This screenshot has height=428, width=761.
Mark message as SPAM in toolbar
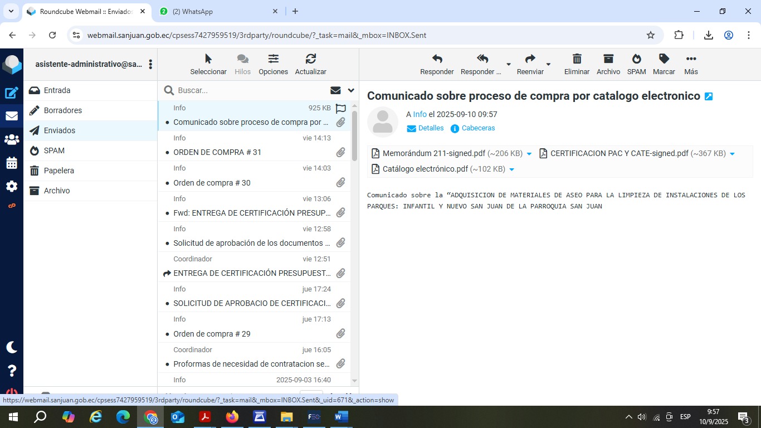click(x=636, y=59)
